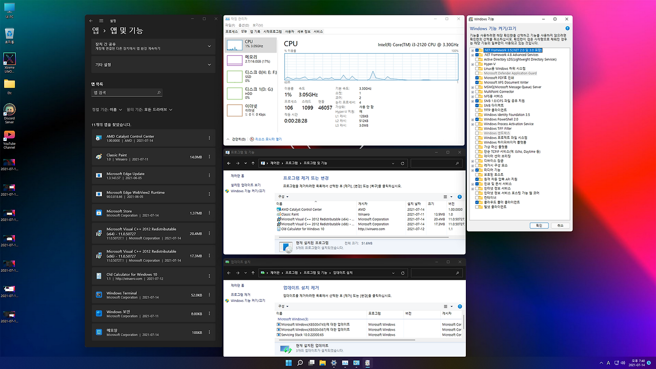Image resolution: width=656 pixels, height=369 pixels.
Task: Expand device sharing section in Settings
Action: (154, 46)
